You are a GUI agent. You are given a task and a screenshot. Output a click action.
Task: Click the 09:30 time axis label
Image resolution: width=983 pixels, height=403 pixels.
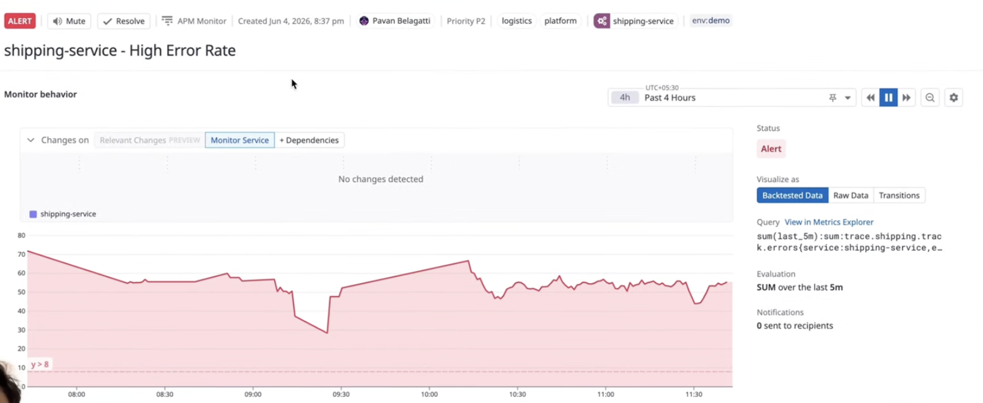(341, 394)
